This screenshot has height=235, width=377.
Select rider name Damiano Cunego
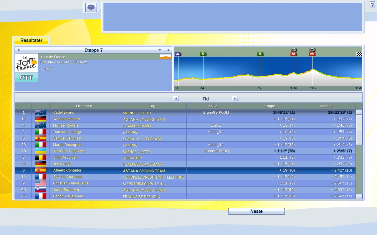click(x=67, y=132)
